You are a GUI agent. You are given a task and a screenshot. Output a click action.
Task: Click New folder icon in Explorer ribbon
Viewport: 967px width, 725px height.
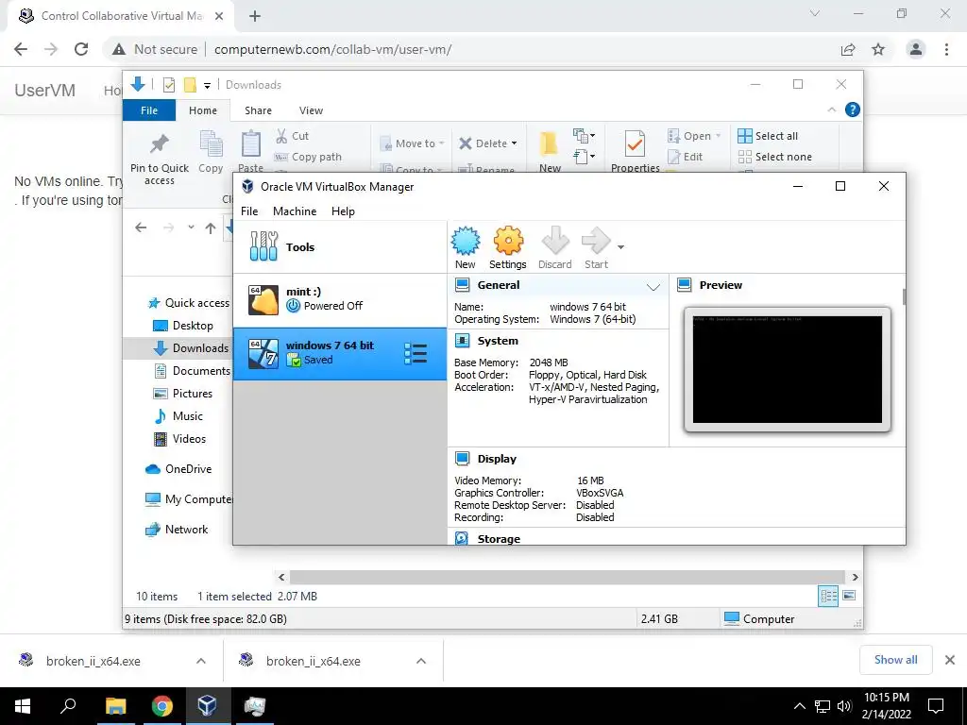tap(549, 143)
